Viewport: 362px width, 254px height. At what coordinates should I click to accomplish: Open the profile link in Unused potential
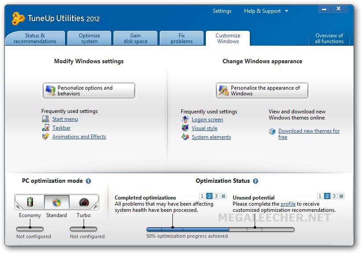pyautogui.click(x=288, y=204)
